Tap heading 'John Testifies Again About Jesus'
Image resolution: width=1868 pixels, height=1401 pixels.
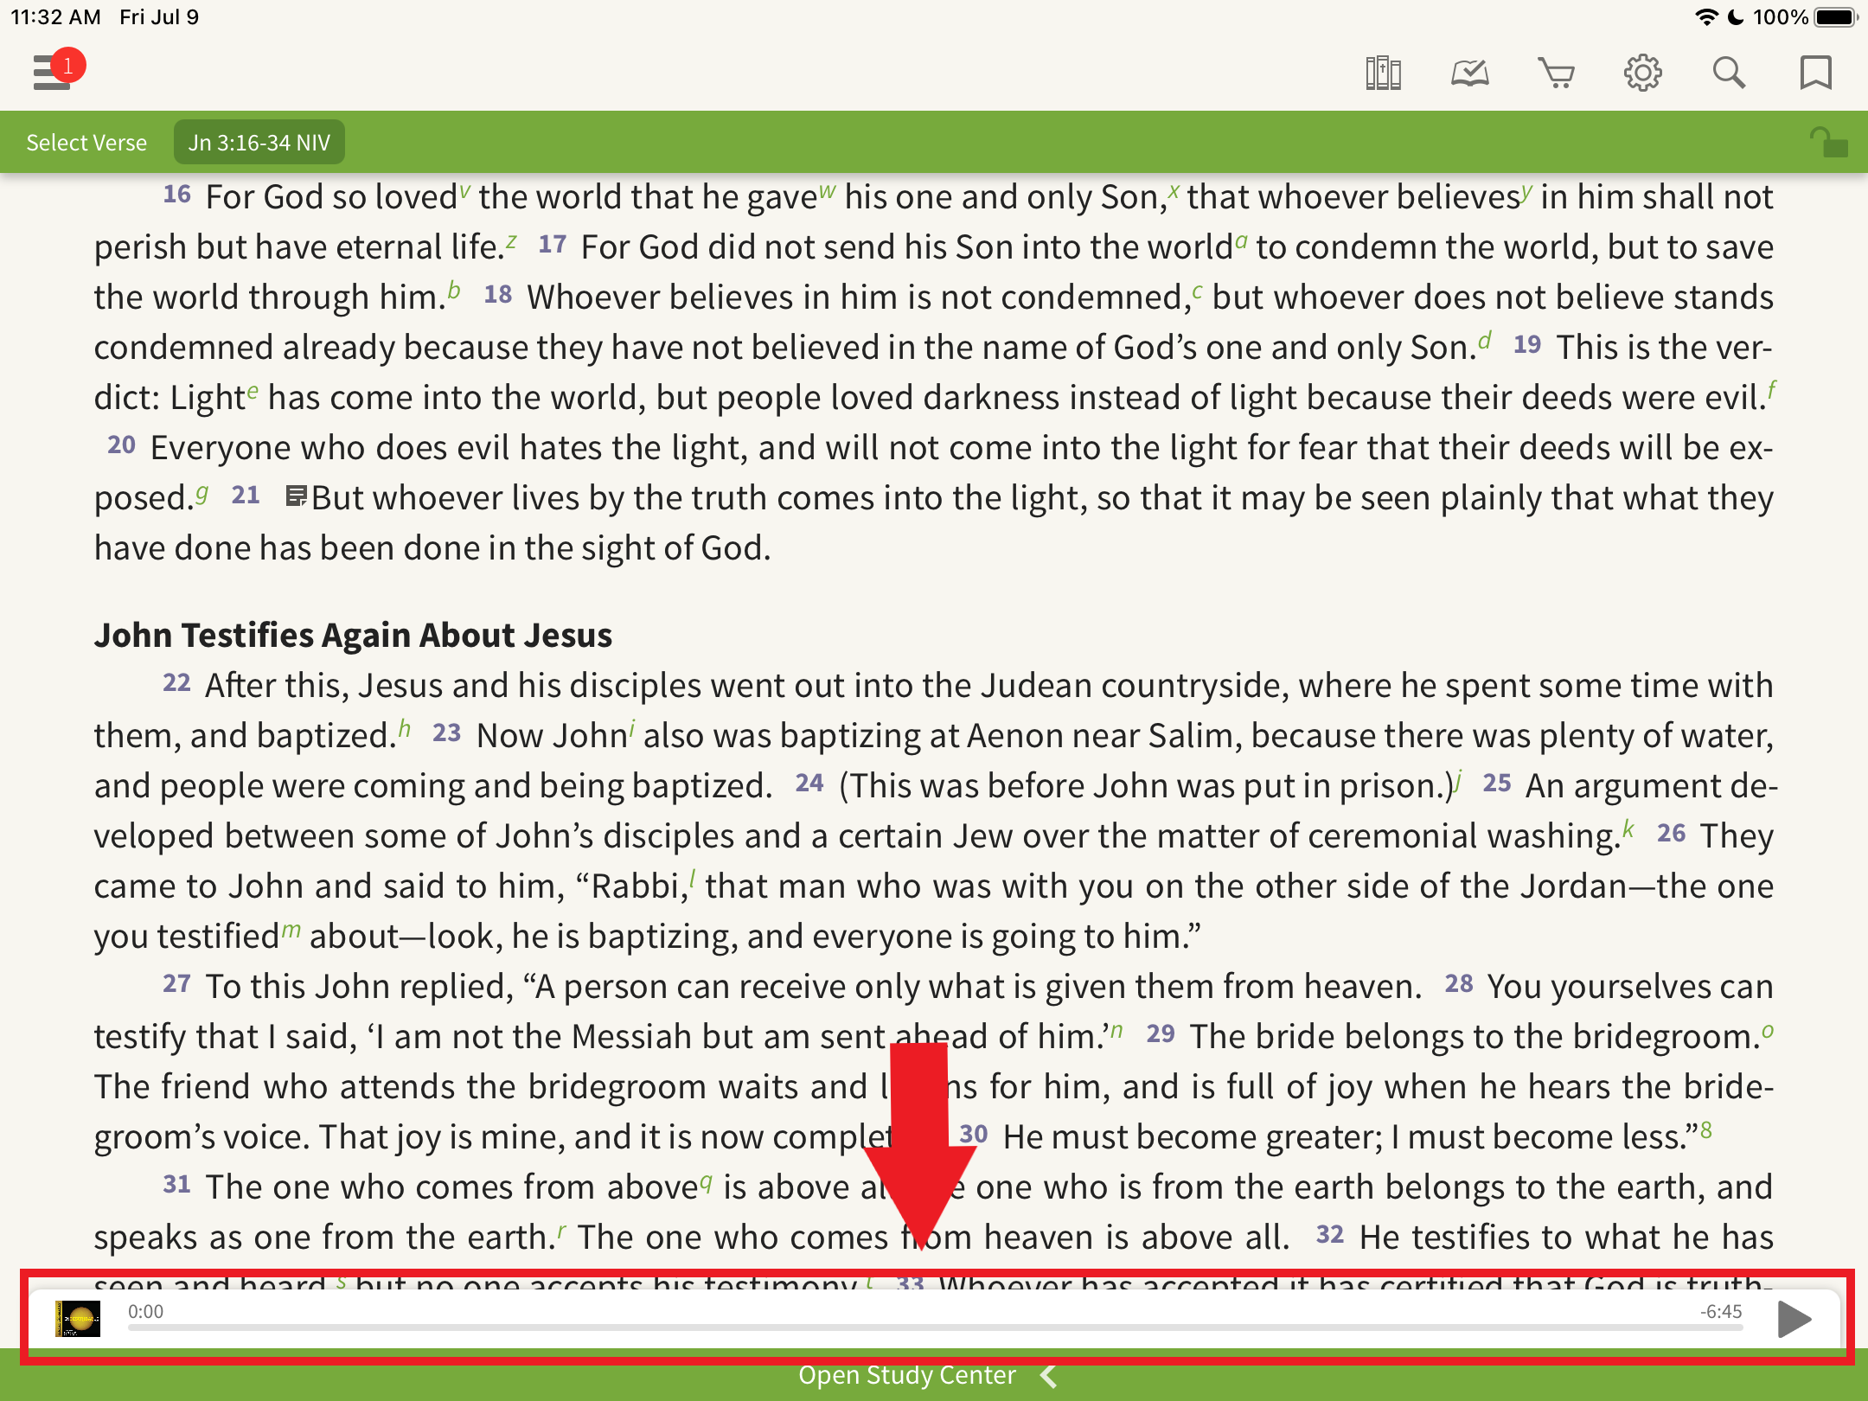(x=353, y=635)
